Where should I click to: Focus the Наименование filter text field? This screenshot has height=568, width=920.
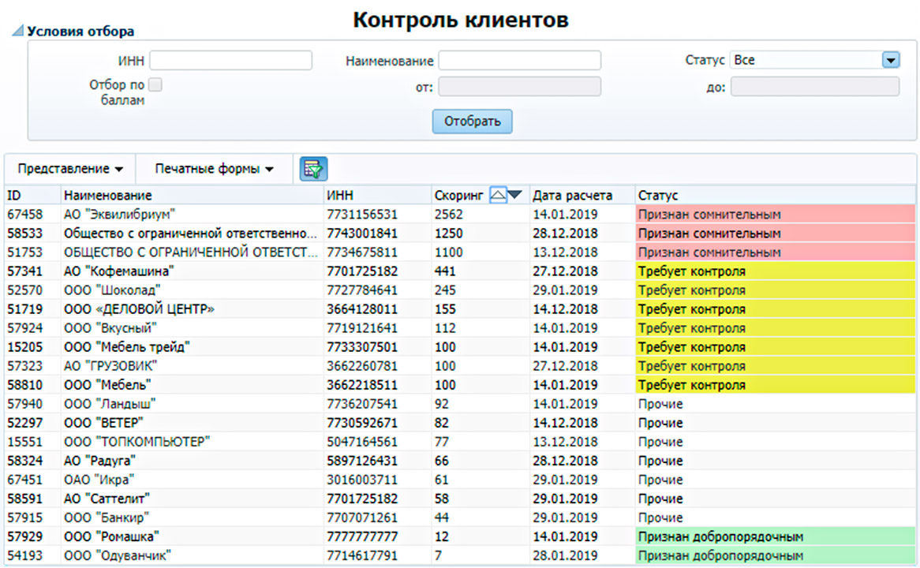coord(519,61)
